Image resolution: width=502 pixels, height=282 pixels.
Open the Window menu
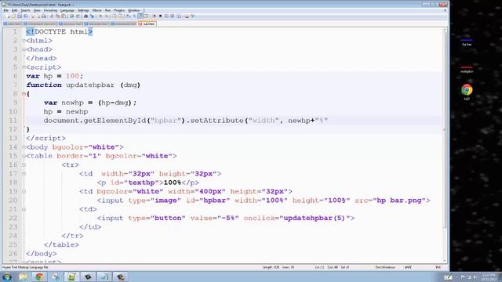[134, 10]
